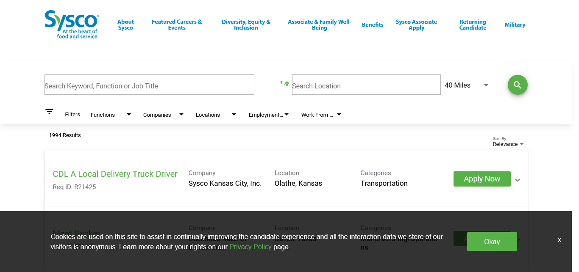
Task: Open the About Sysco menu
Action: (125, 25)
